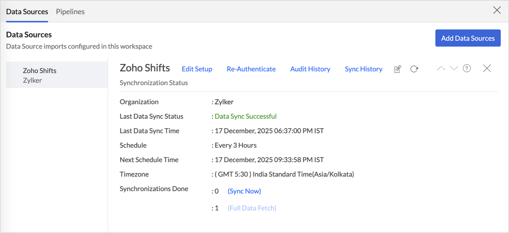Close the Data Sources dialog window

coord(497,10)
